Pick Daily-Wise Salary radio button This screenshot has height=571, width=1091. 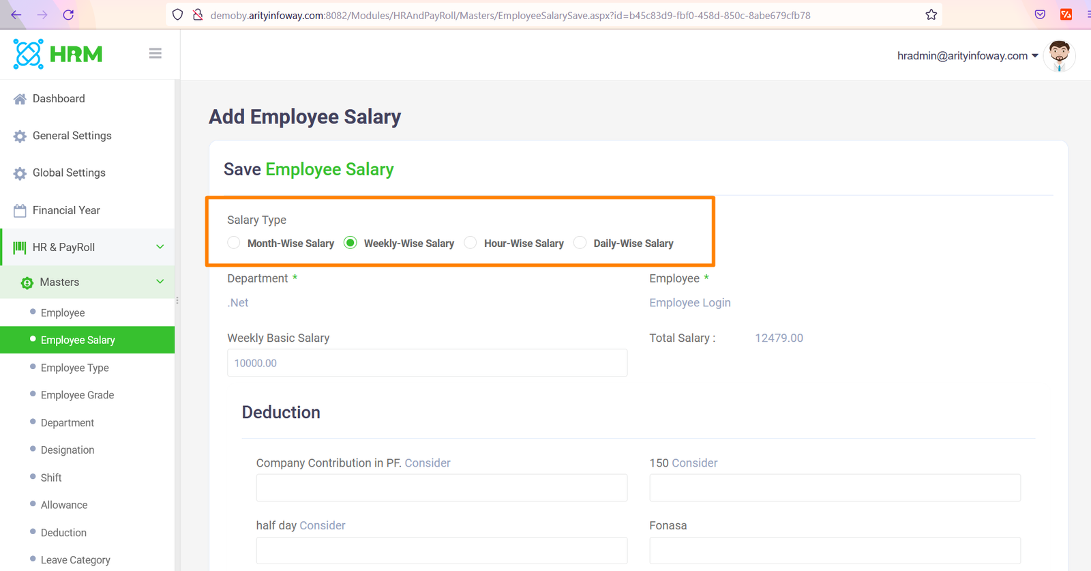pyautogui.click(x=580, y=243)
